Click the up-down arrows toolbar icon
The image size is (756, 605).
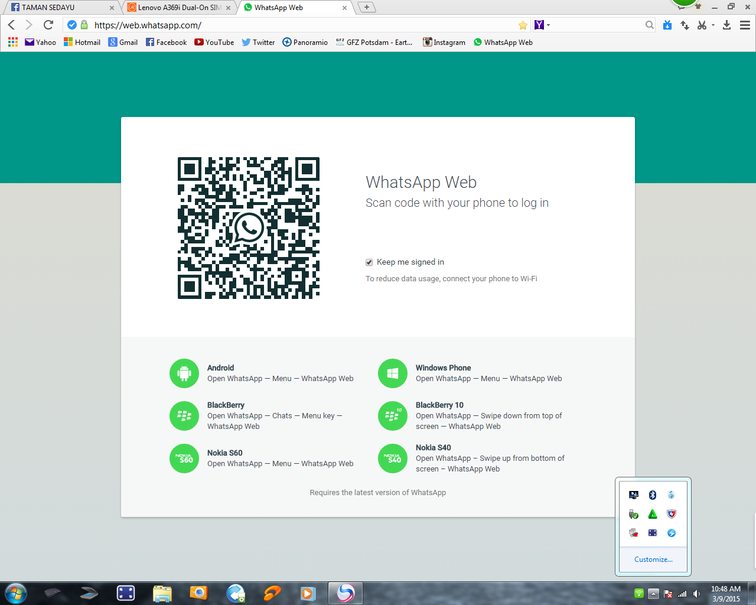685,25
